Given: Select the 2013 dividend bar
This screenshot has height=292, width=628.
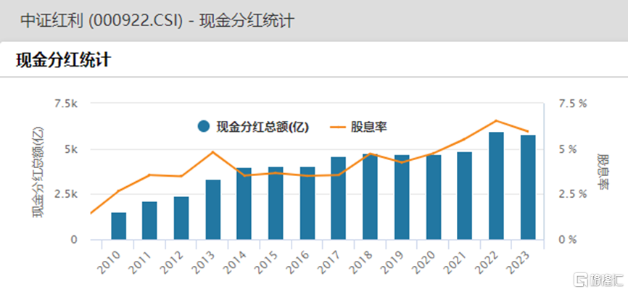Looking at the screenshot, I should (x=213, y=209).
